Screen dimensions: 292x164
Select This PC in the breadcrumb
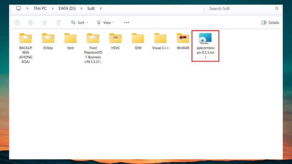coord(40,8)
